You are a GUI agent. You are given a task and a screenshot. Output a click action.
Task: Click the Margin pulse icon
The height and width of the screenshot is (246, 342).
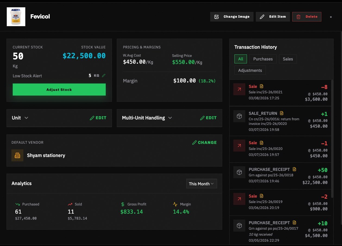click(175, 204)
